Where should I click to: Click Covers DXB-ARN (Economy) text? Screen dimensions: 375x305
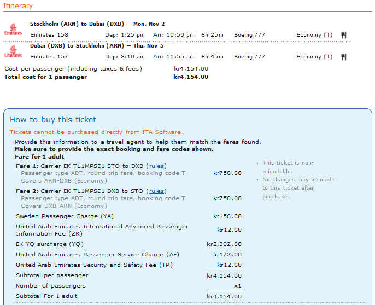click(64, 206)
